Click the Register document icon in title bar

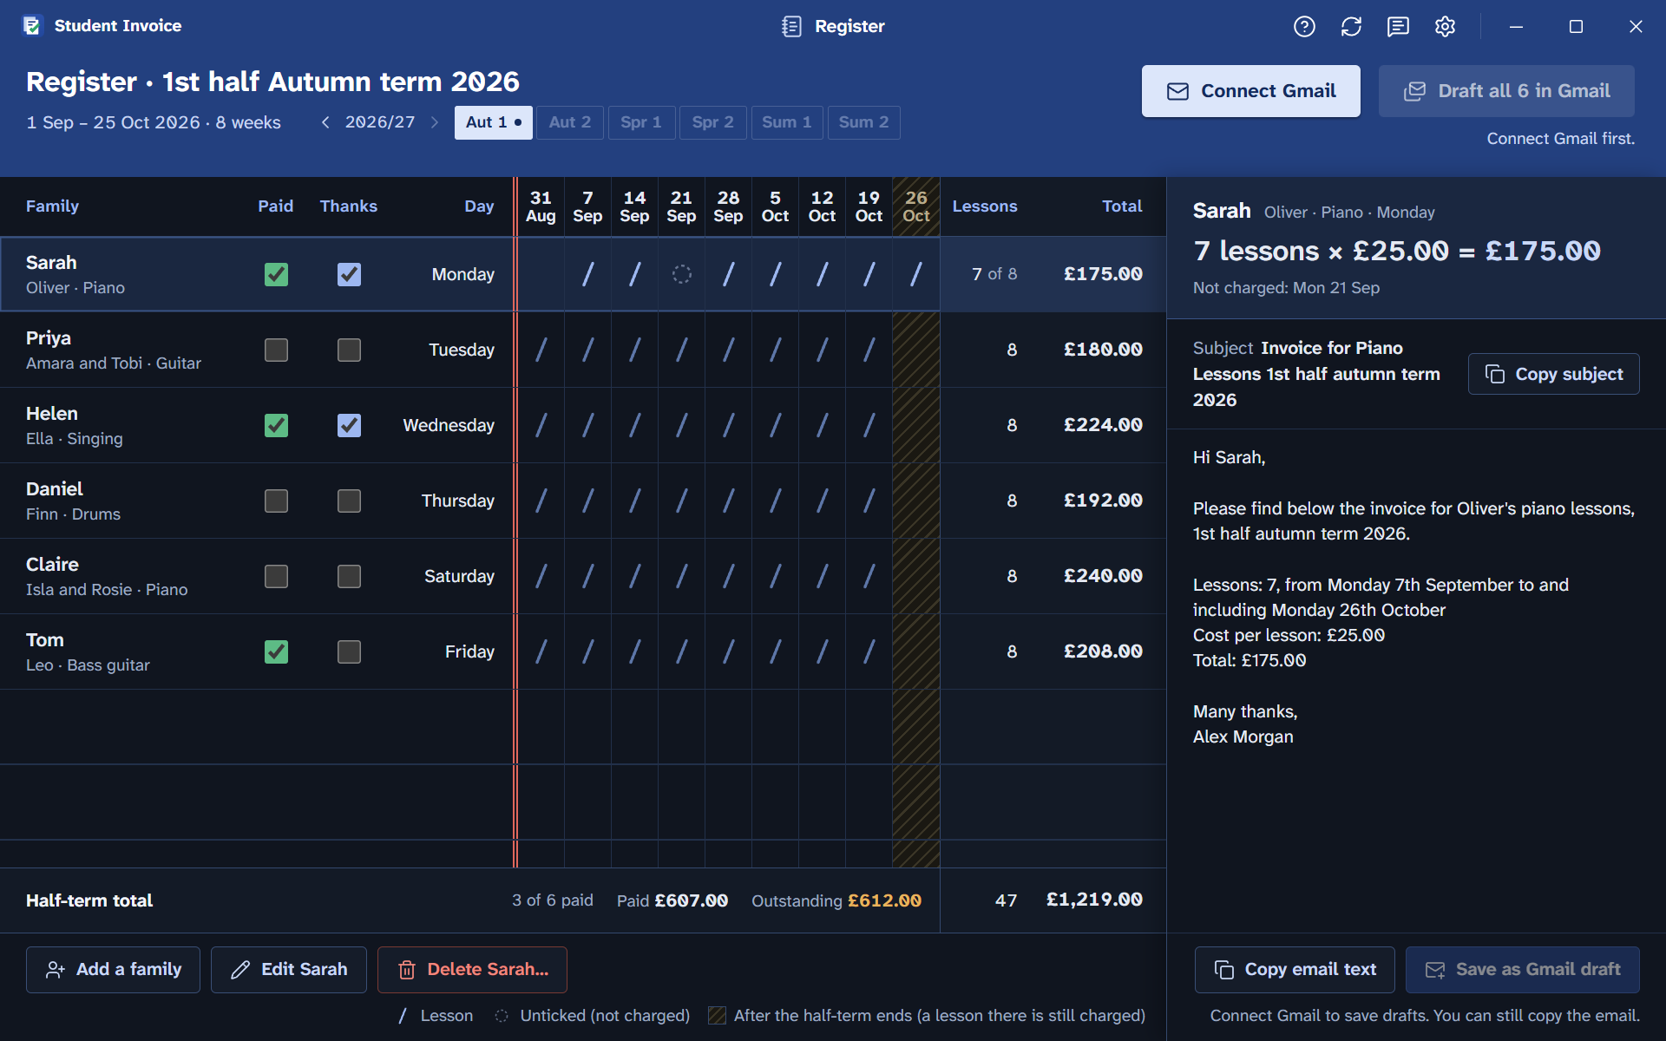click(x=791, y=26)
